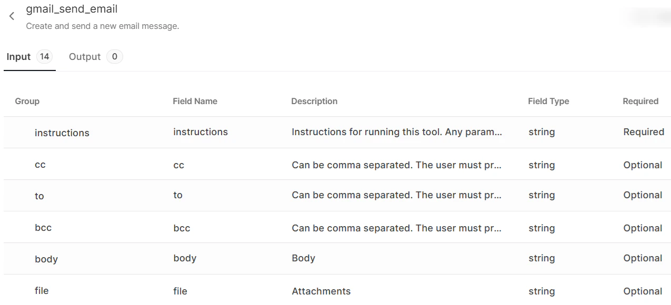The height and width of the screenshot is (305, 671).
Task: Select the bcc row
Action: pyautogui.click(x=43, y=228)
